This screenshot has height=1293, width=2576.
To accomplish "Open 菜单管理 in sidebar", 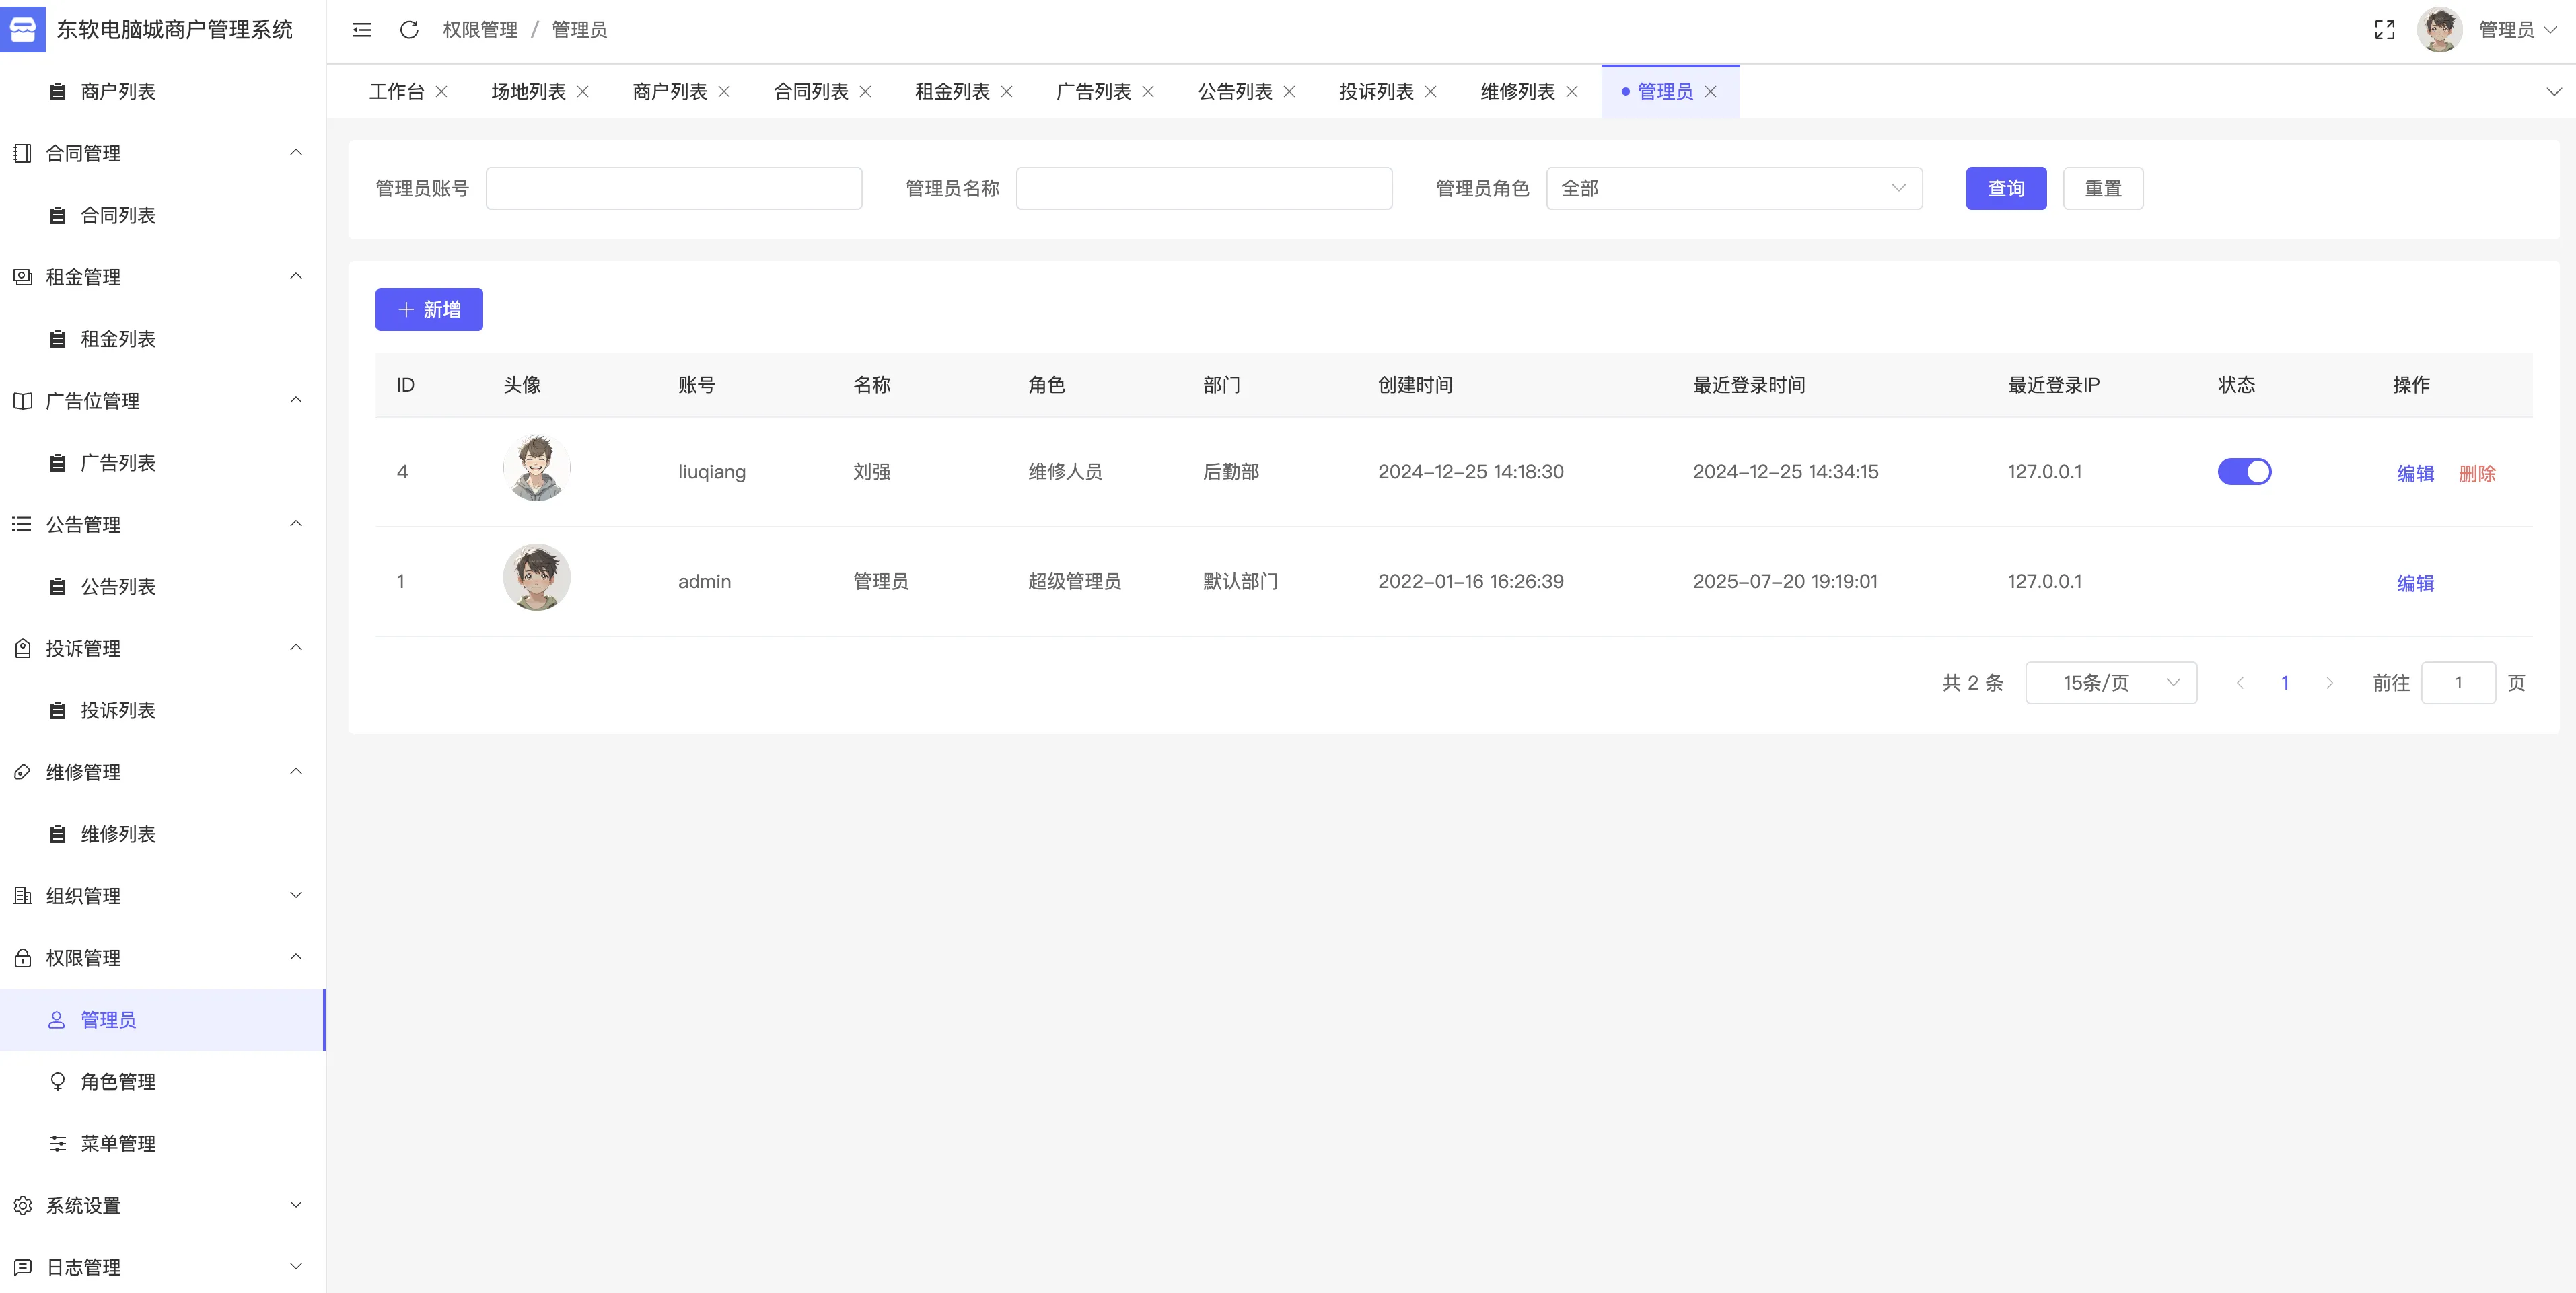I will click(x=118, y=1143).
